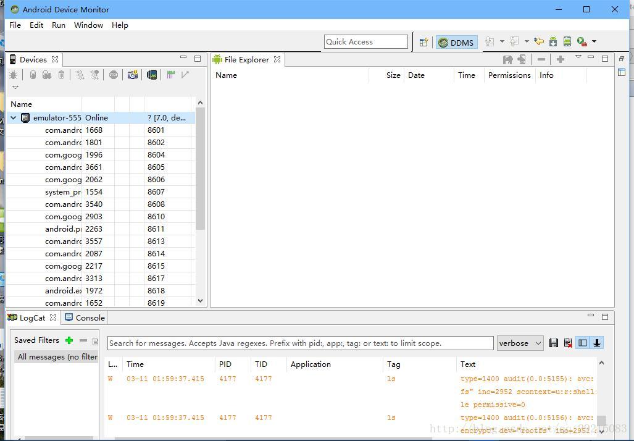Open the Devices panel view menu triangle
This screenshot has height=441, width=634.
click(x=15, y=87)
